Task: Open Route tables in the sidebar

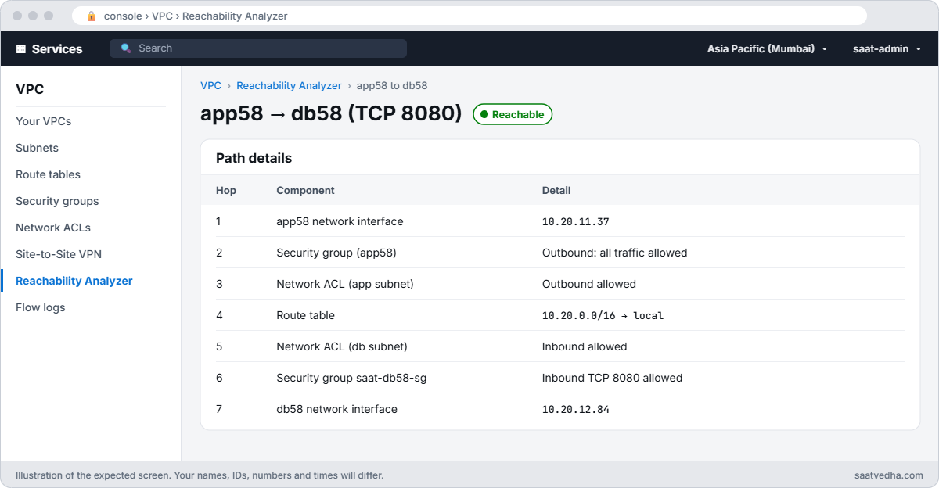Action: click(x=49, y=174)
